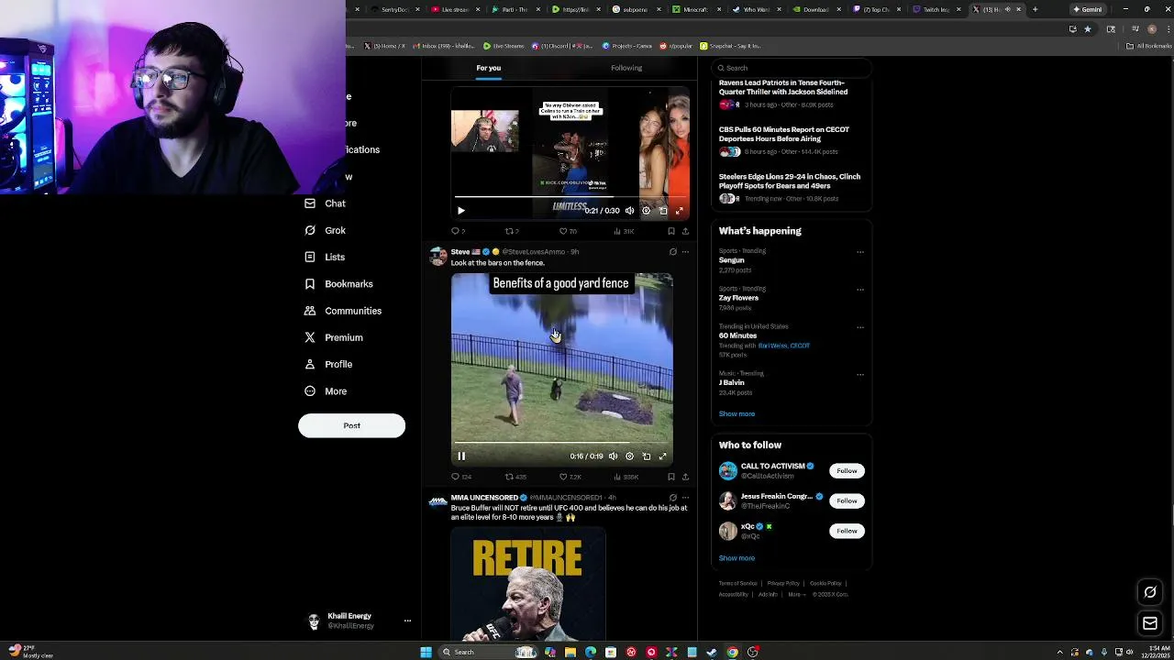Mute the Limitless video
The image size is (1174, 660).
[629, 211]
